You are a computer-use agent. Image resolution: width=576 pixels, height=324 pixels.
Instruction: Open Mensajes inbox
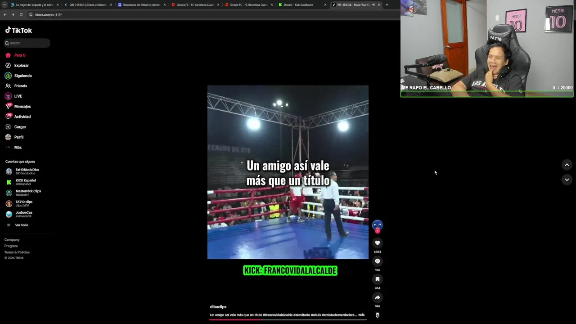click(22, 107)
